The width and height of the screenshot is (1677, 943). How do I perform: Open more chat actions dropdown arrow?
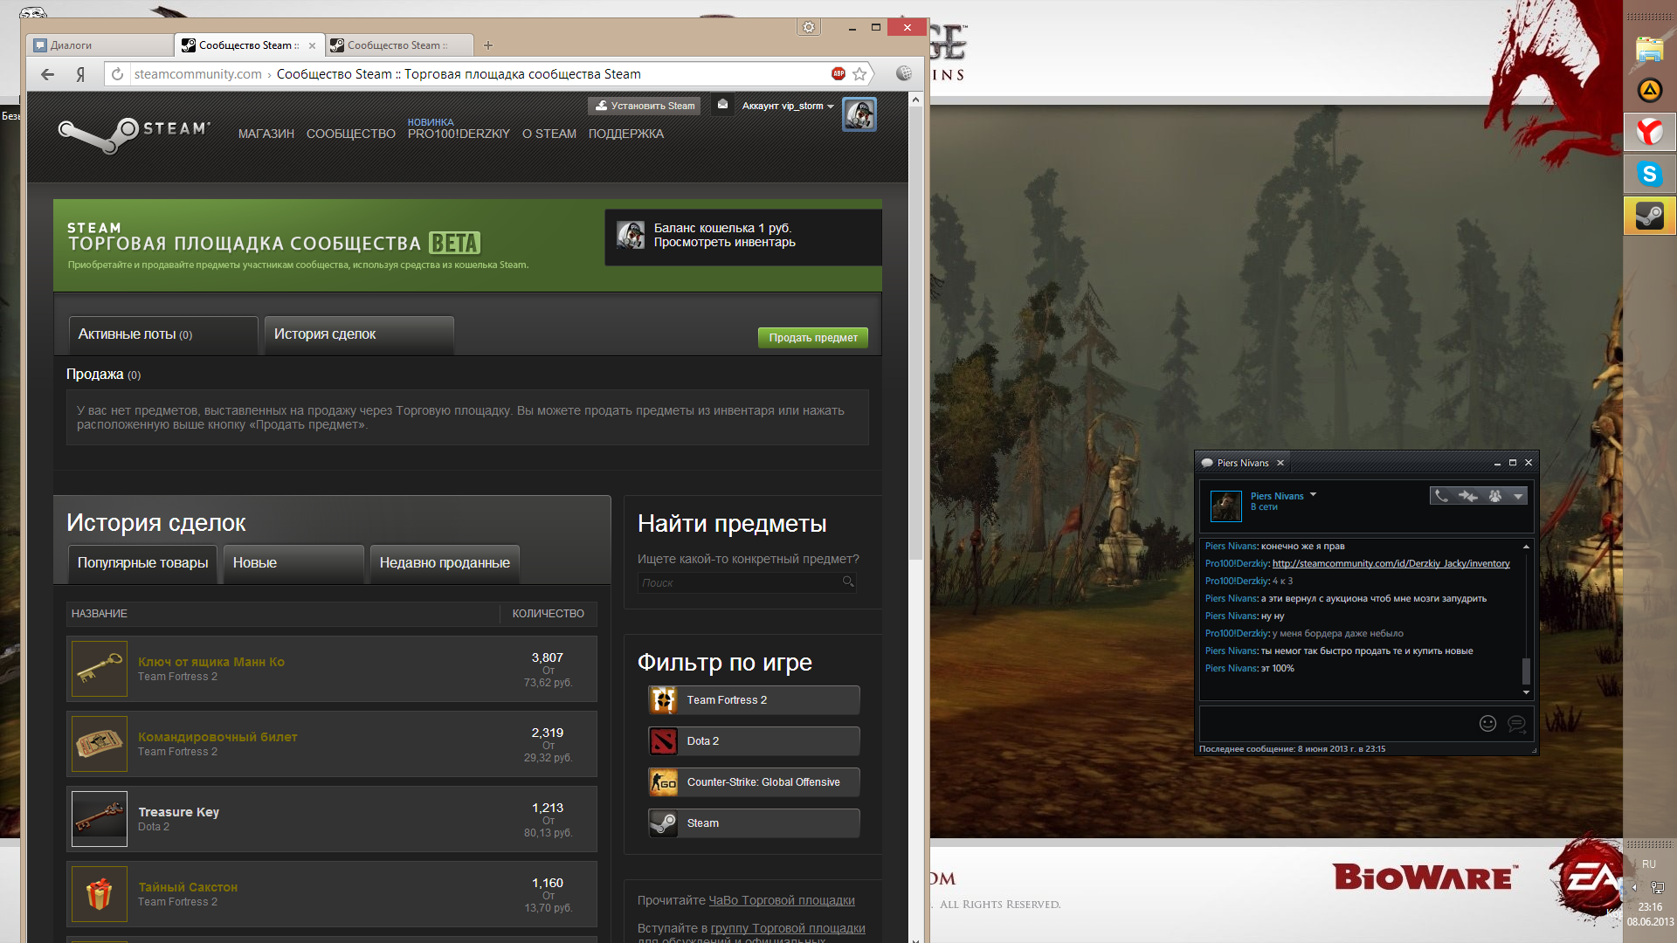click(x=1518, y=496)
